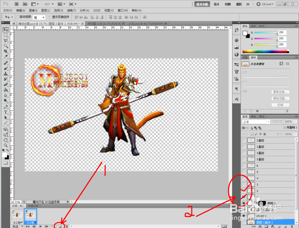
Task: Select the Healing Brush tool
Action: [x=6, y=63]
